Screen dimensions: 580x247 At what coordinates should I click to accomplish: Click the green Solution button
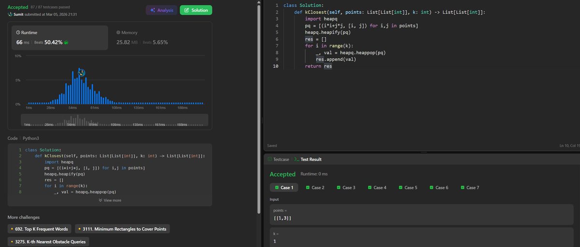coord(196,10)
